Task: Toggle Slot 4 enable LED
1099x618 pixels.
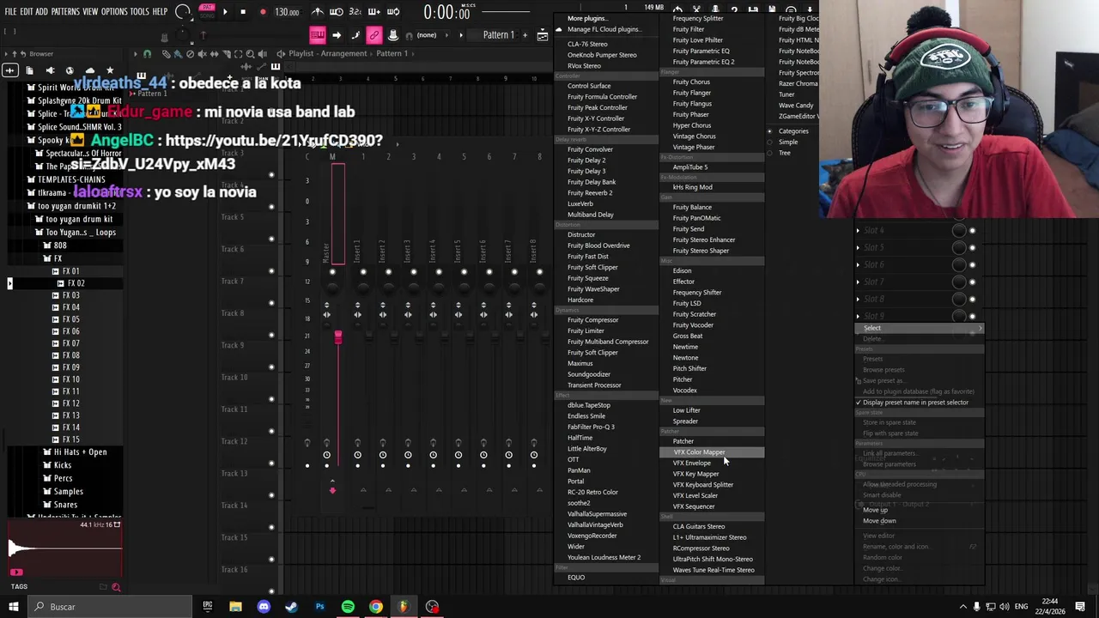Action: [x=972, y=231]
